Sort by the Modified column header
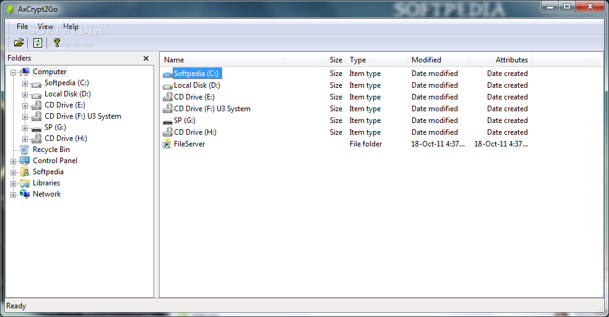 (439, 60)
